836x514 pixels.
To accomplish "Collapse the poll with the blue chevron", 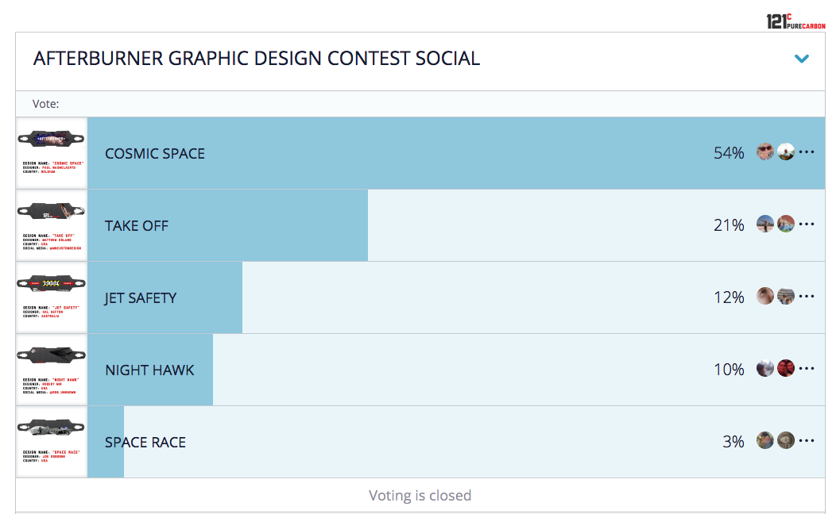I will [x=801, y=59].
